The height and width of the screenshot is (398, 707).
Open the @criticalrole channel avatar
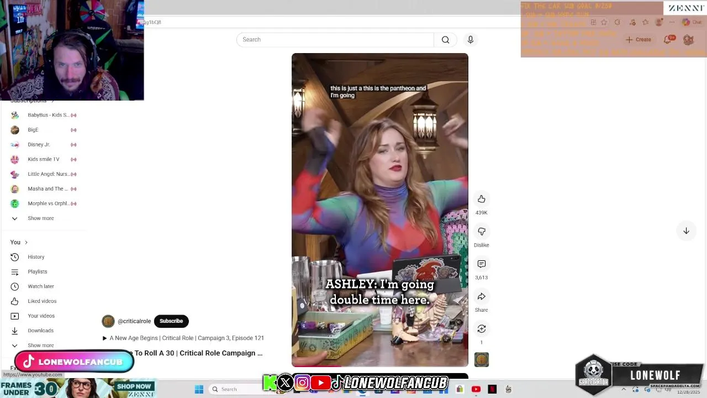click(108, 321)
